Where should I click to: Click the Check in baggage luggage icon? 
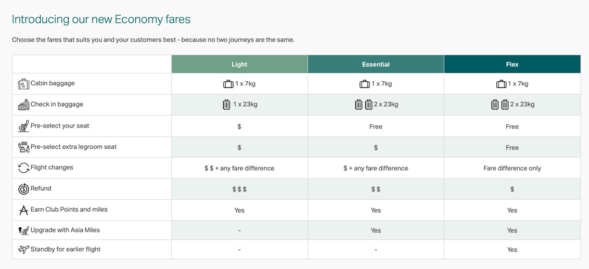click(x=23, y=105)
